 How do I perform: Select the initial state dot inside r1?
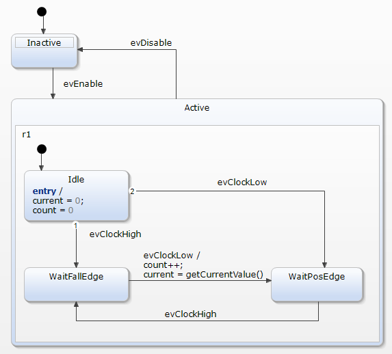[x=42, y=149]
